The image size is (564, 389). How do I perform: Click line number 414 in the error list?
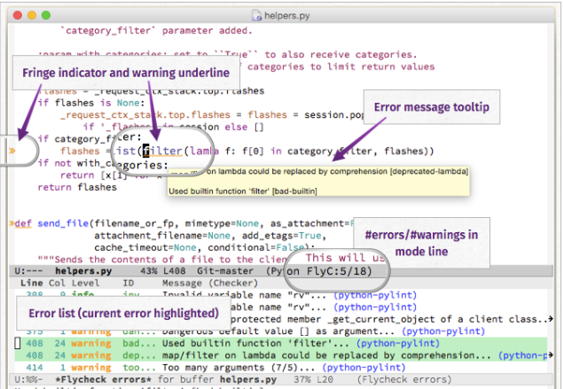pos(35,368)
